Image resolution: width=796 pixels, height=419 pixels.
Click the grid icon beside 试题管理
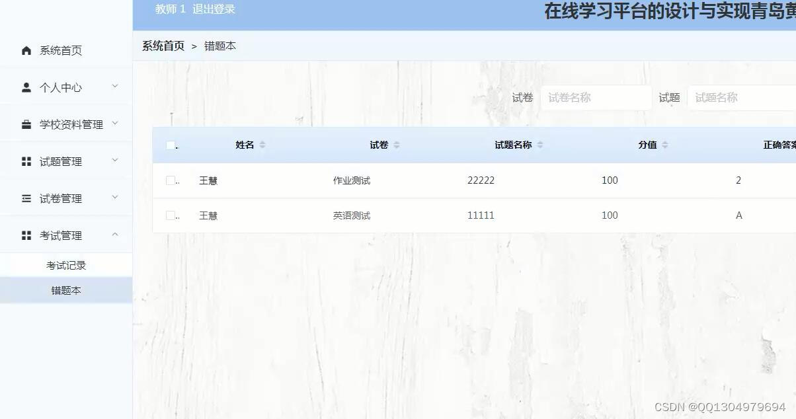click(26, 161)
